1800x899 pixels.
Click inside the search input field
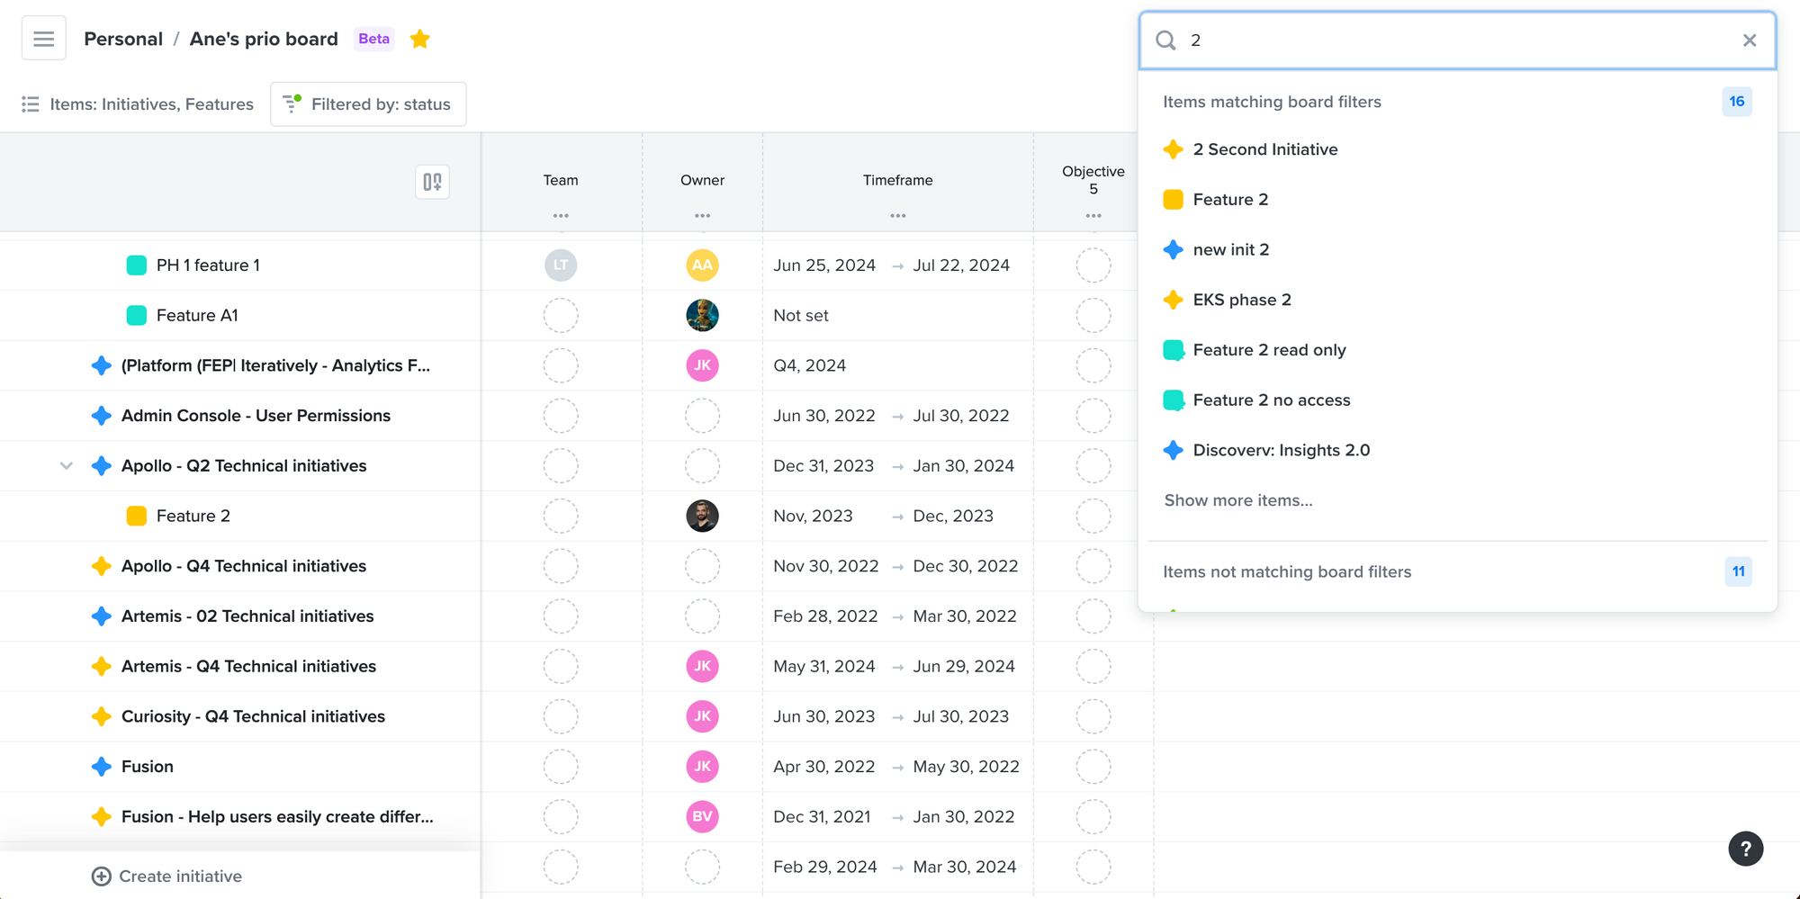point(1440,40)
